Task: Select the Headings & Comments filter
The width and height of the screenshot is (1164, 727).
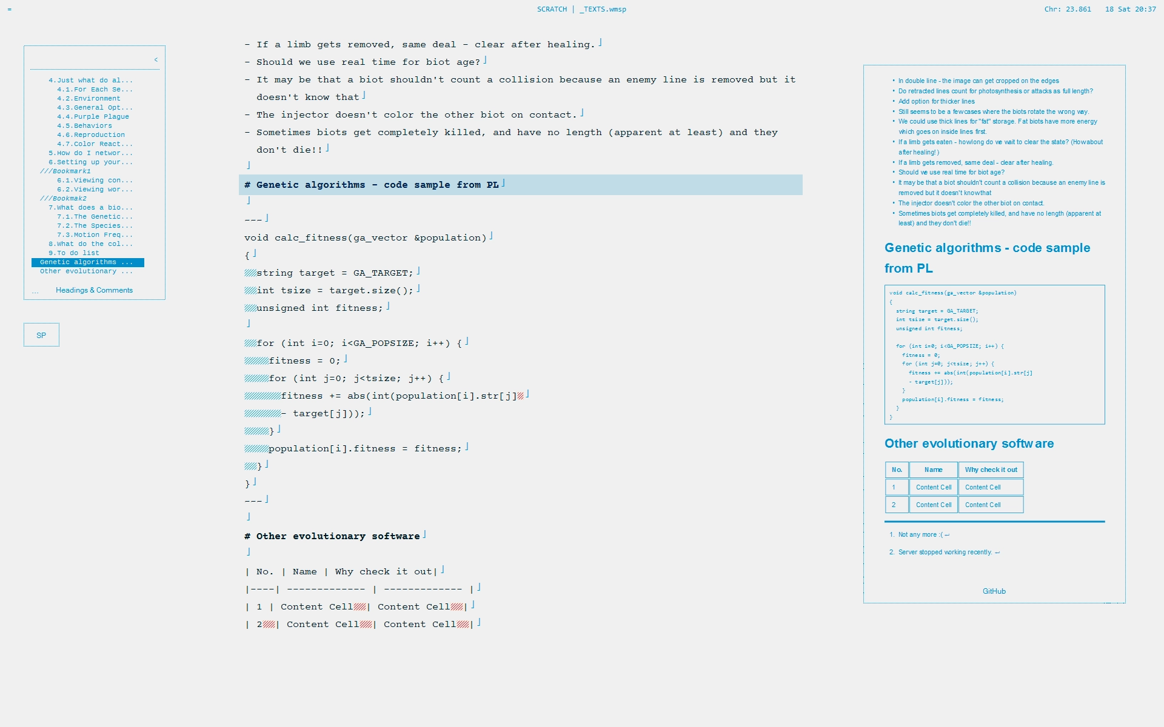Action: coord(94,290)
